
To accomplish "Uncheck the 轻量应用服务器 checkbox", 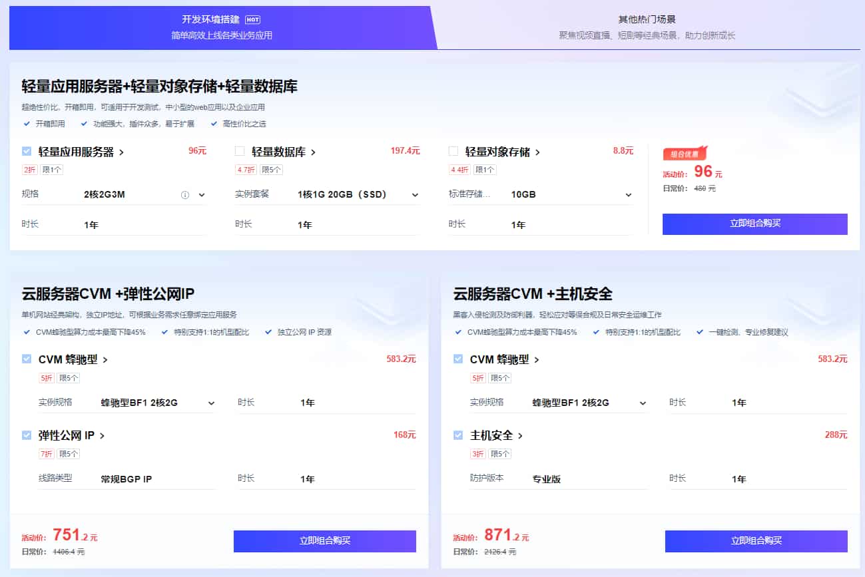I will pos(27,152).
